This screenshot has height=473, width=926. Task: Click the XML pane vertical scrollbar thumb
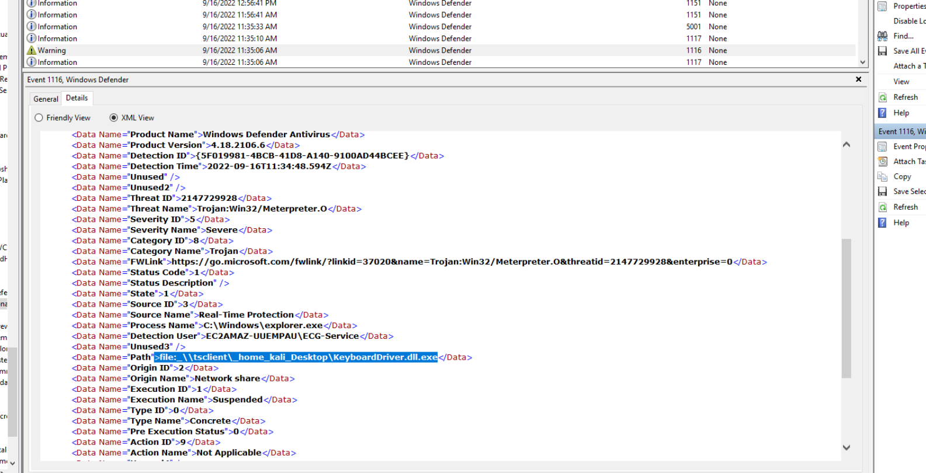[x=846, y=308]
